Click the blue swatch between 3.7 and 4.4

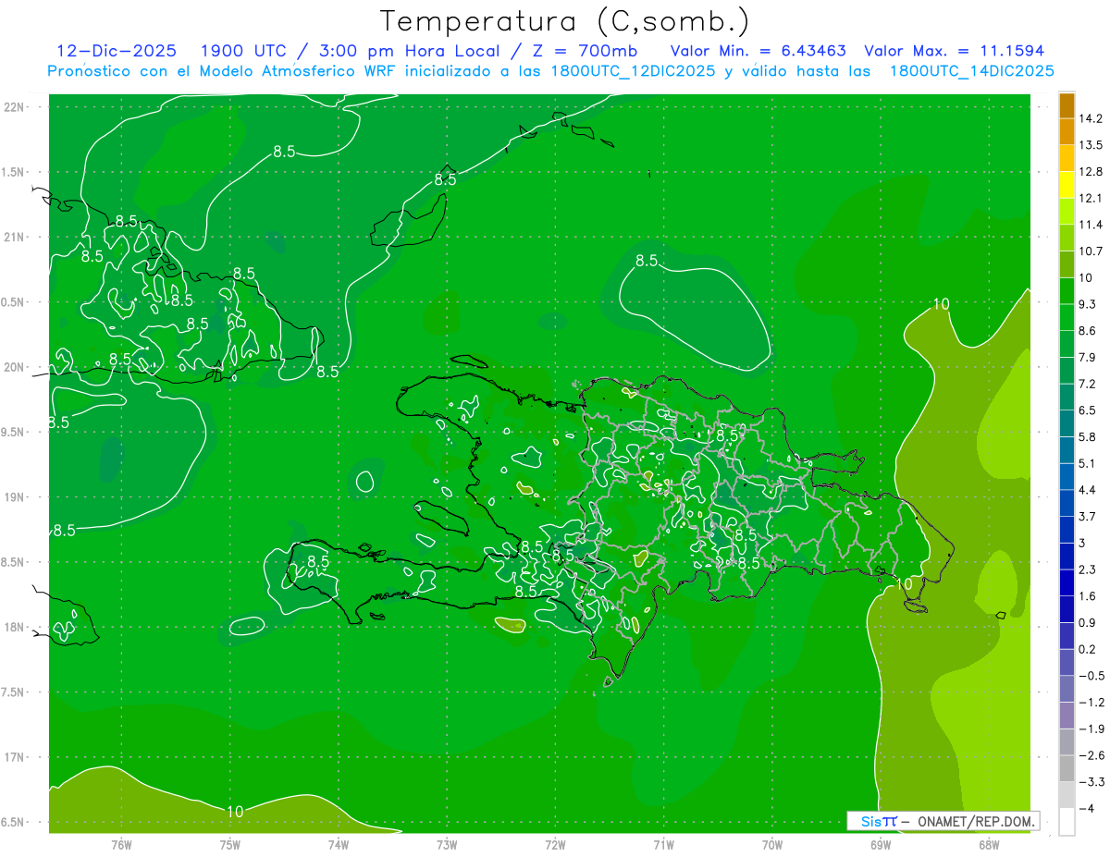tap(1067, 503)
